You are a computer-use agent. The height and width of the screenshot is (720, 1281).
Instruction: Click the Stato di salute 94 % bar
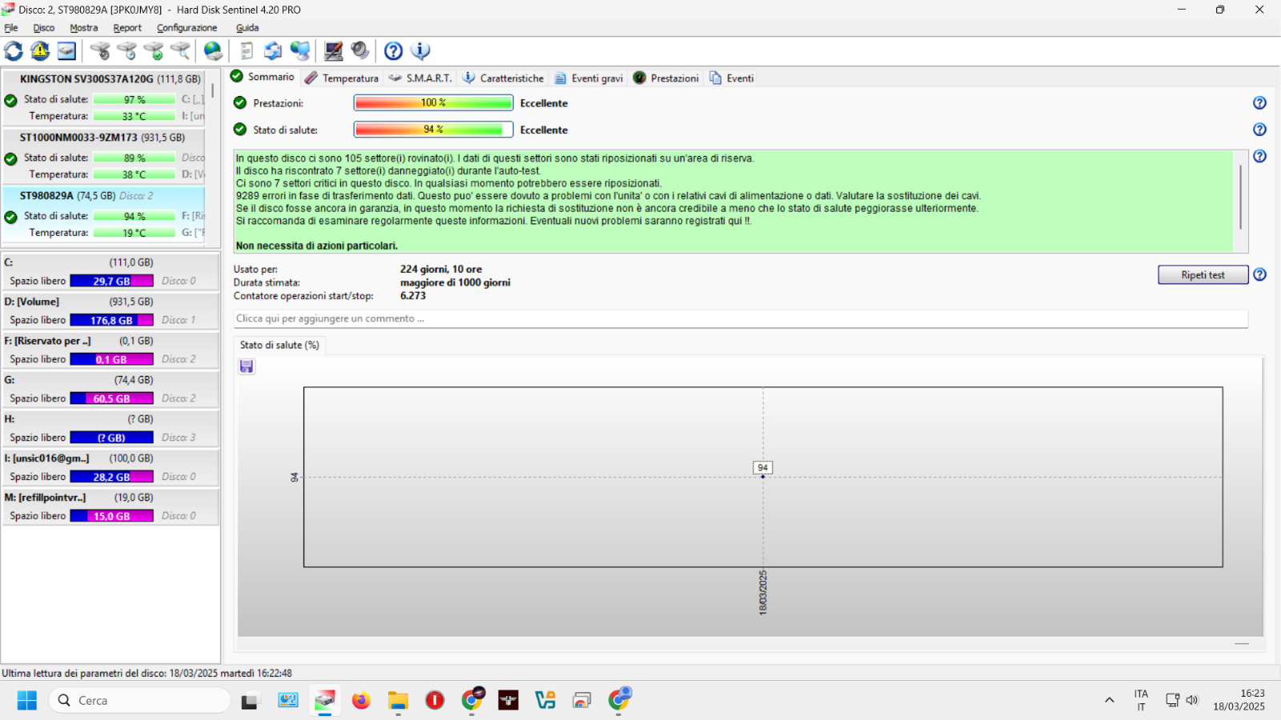433,130
